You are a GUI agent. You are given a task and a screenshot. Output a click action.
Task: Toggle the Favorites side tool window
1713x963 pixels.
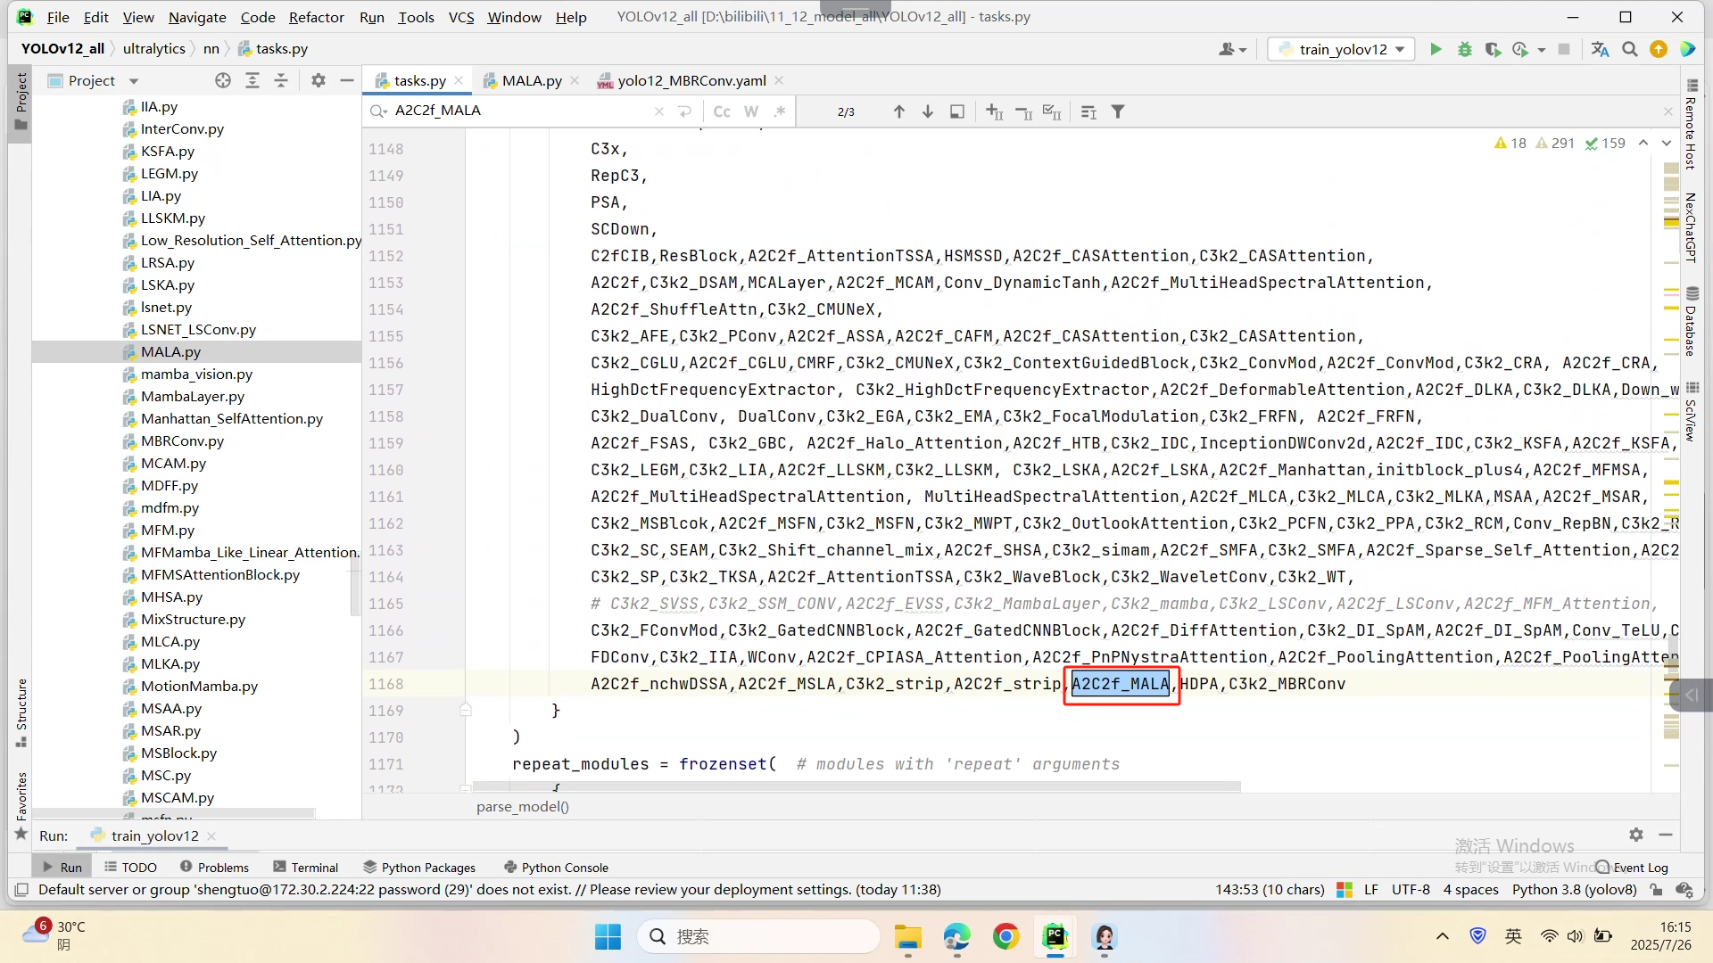coord(21,805)
